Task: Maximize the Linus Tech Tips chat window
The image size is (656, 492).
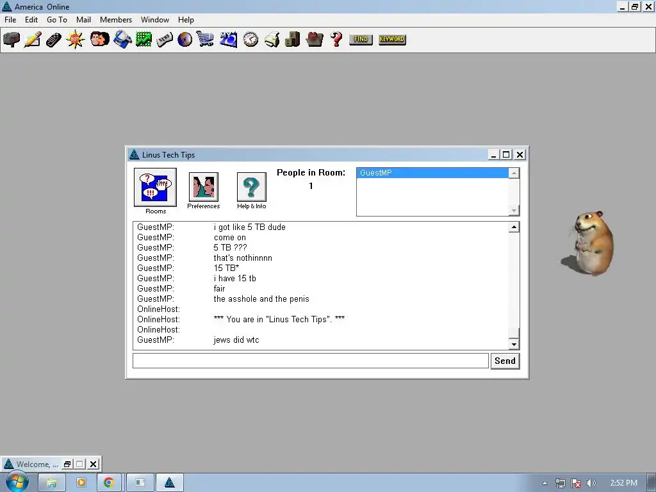Action: point(506,155)
